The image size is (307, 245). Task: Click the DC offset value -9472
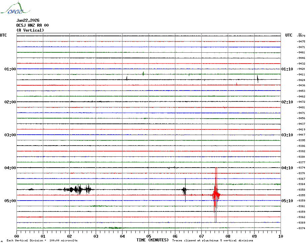point(301,102)
